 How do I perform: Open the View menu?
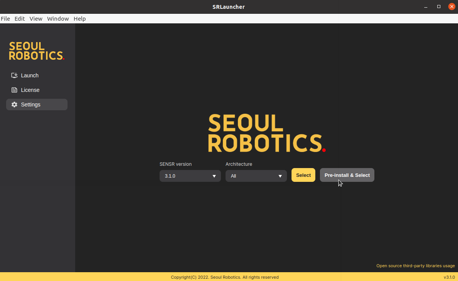click(x=36, y=19)
